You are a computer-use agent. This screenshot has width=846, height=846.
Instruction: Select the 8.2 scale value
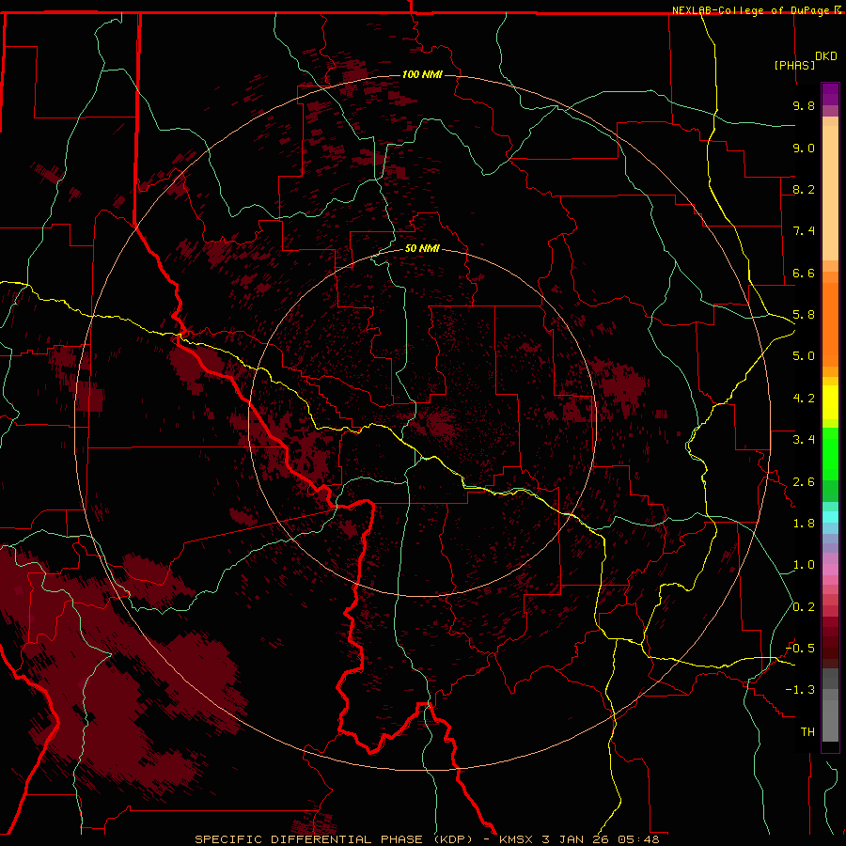[x=804, y=189]
